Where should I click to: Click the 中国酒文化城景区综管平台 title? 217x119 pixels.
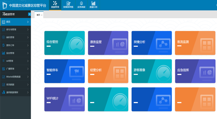pyautogui.click(x=27, y=6)
